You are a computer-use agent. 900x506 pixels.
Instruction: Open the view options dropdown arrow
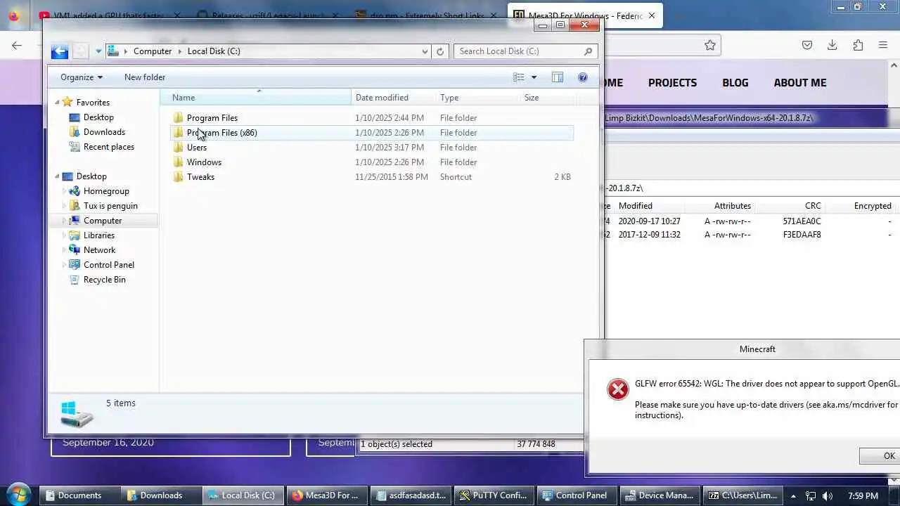534,77
